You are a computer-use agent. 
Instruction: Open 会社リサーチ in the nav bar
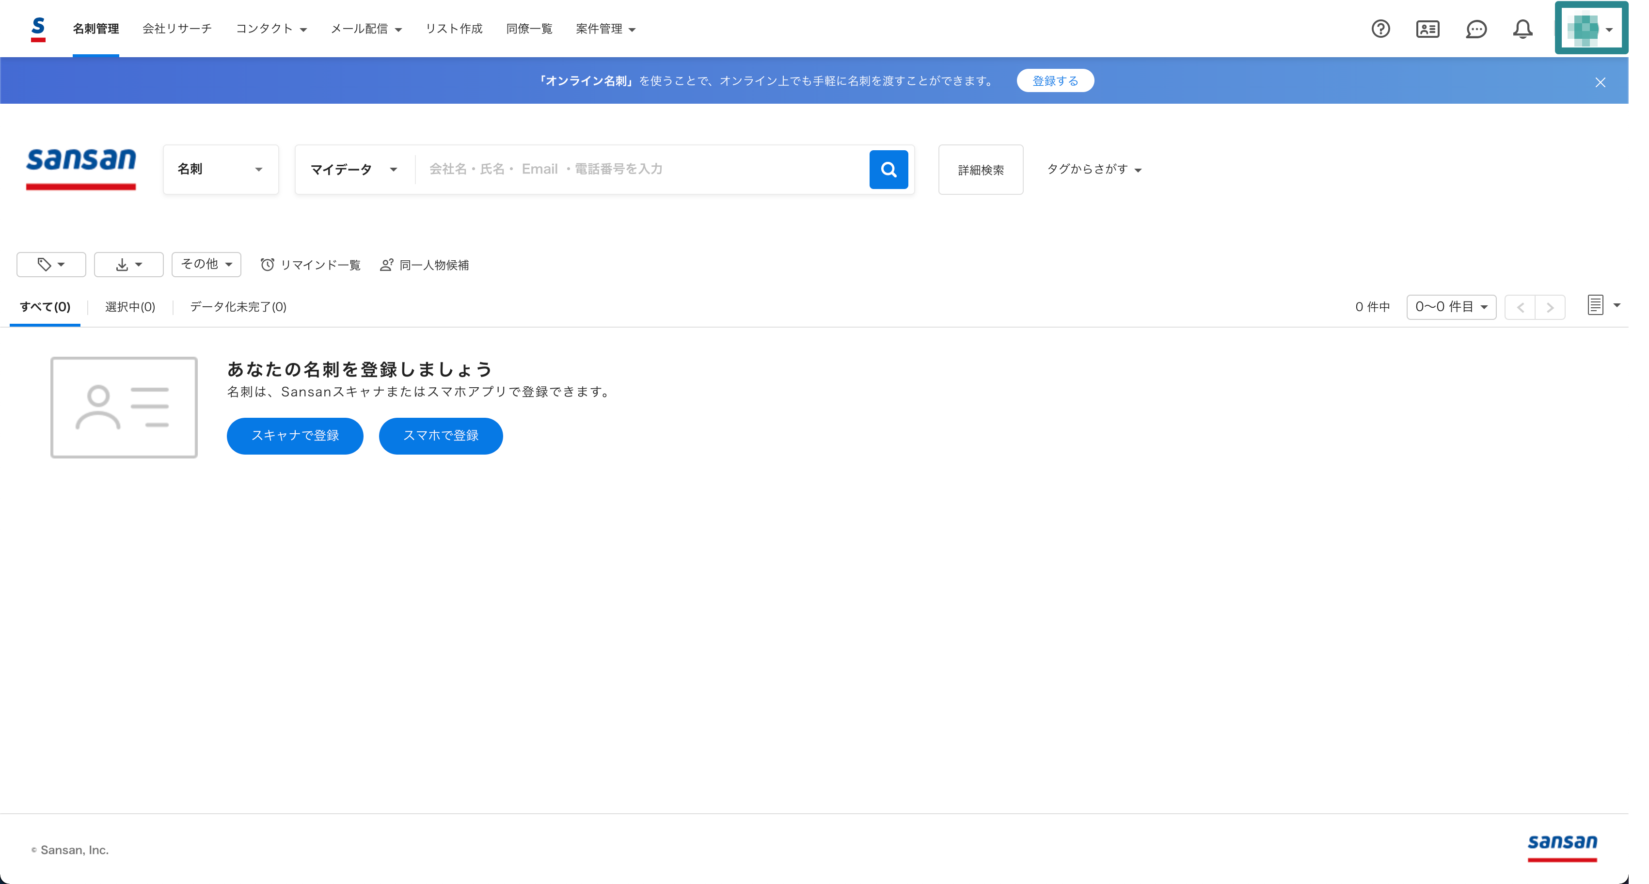176,29
